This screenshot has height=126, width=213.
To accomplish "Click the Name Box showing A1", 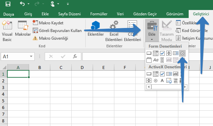I will (x=18, y=56).
